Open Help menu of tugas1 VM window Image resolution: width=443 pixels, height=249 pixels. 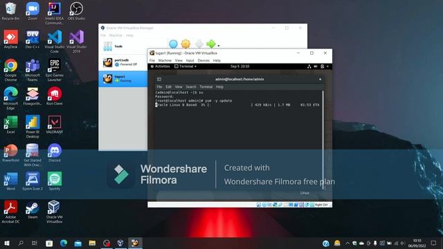pos(217,60)
